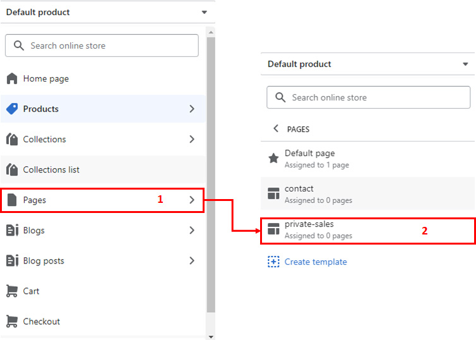Click the Default page star icon
This screenshot has height=340, width=476.
coord(273,158)
